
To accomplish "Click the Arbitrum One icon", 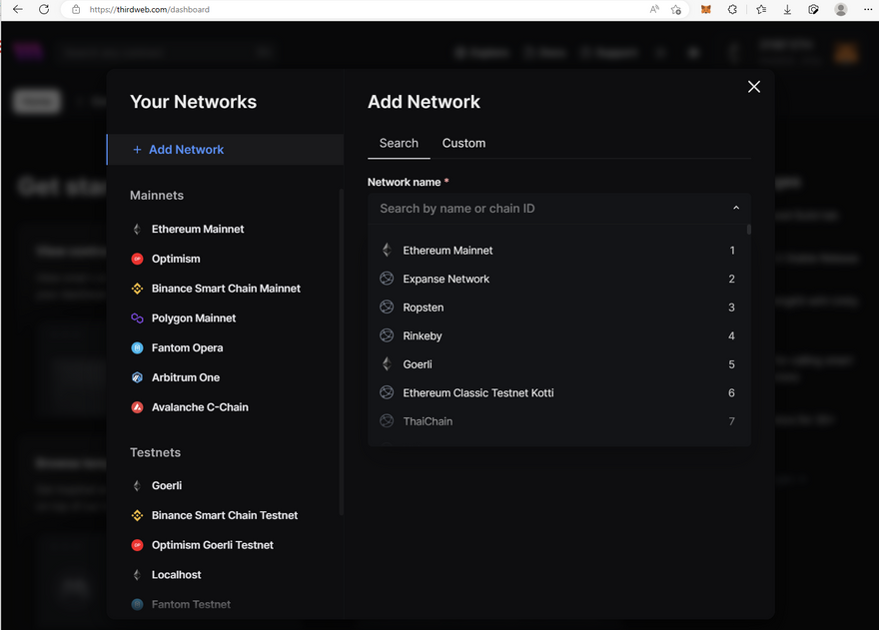I will point(137,377).
